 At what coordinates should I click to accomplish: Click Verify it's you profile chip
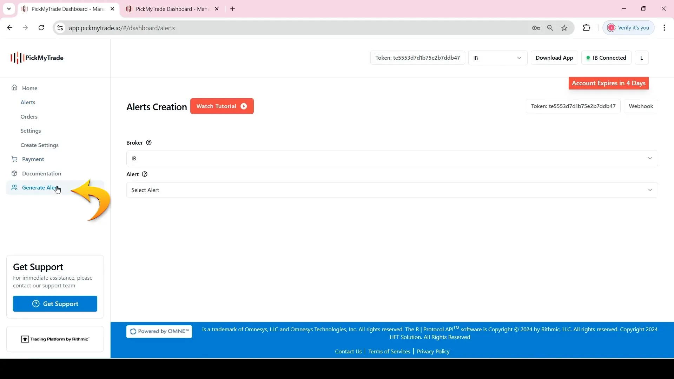point(628,28)
